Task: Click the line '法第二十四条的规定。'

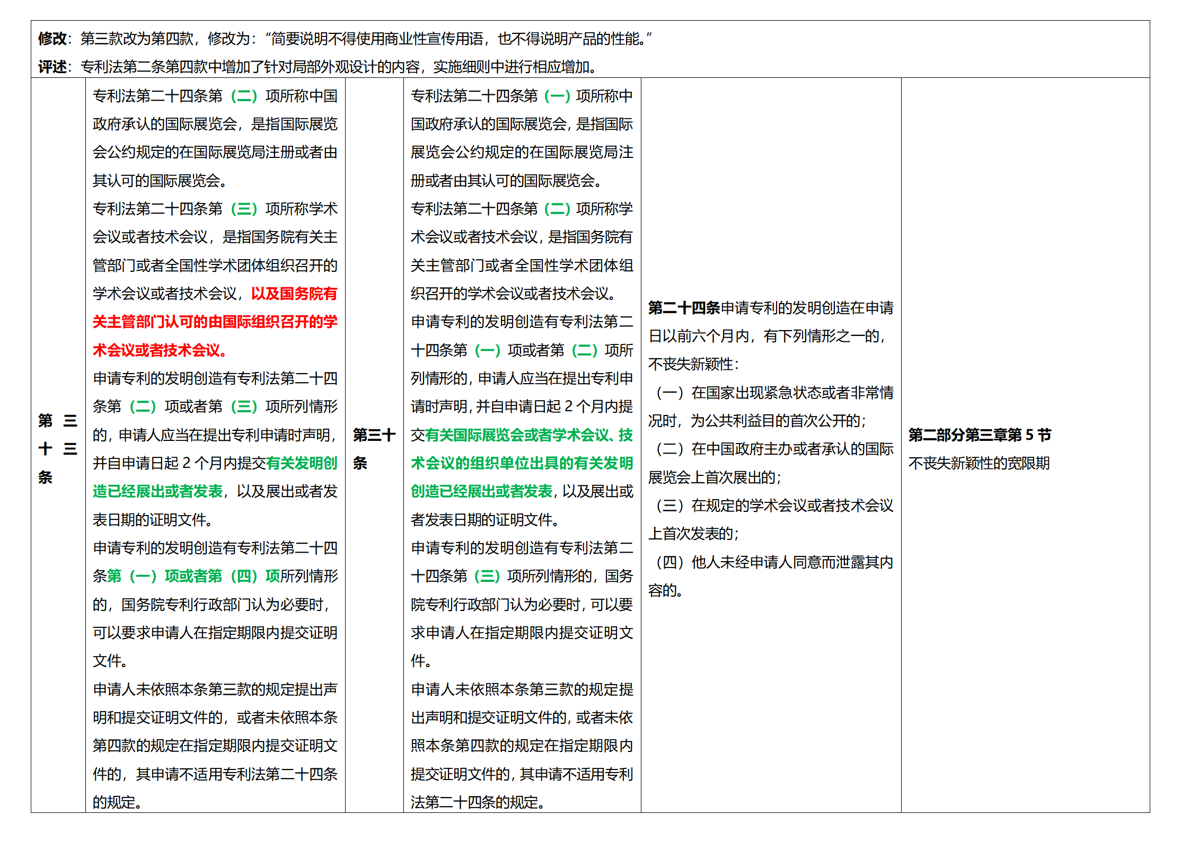Action: coord(479,802)
